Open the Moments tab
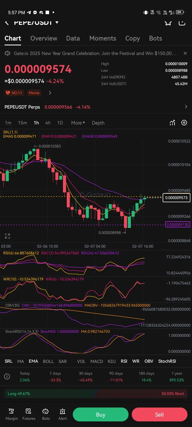This screenshot has width=192, height=427. (x=103, y=38)
